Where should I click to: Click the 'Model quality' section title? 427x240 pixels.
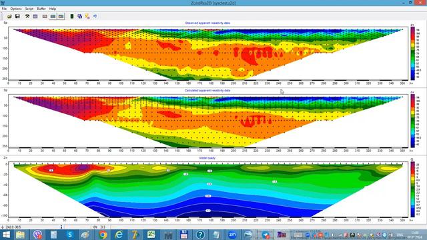point(207,158)
